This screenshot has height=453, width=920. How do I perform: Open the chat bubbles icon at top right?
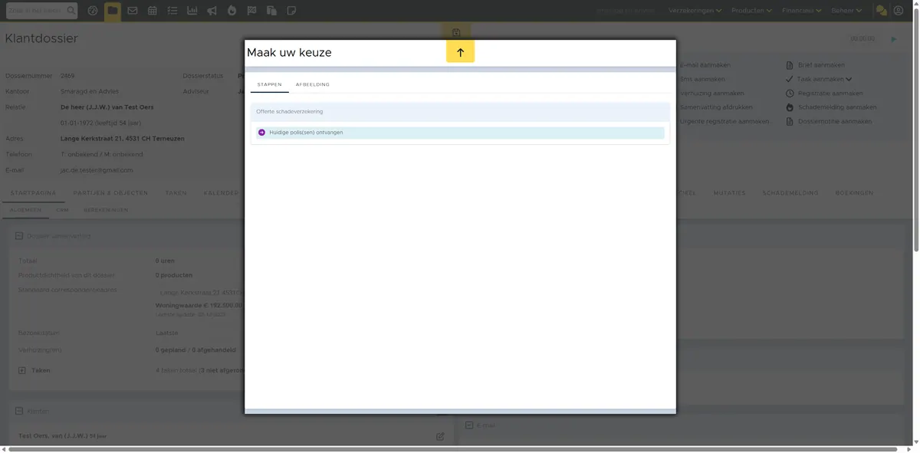coord(881,11)
